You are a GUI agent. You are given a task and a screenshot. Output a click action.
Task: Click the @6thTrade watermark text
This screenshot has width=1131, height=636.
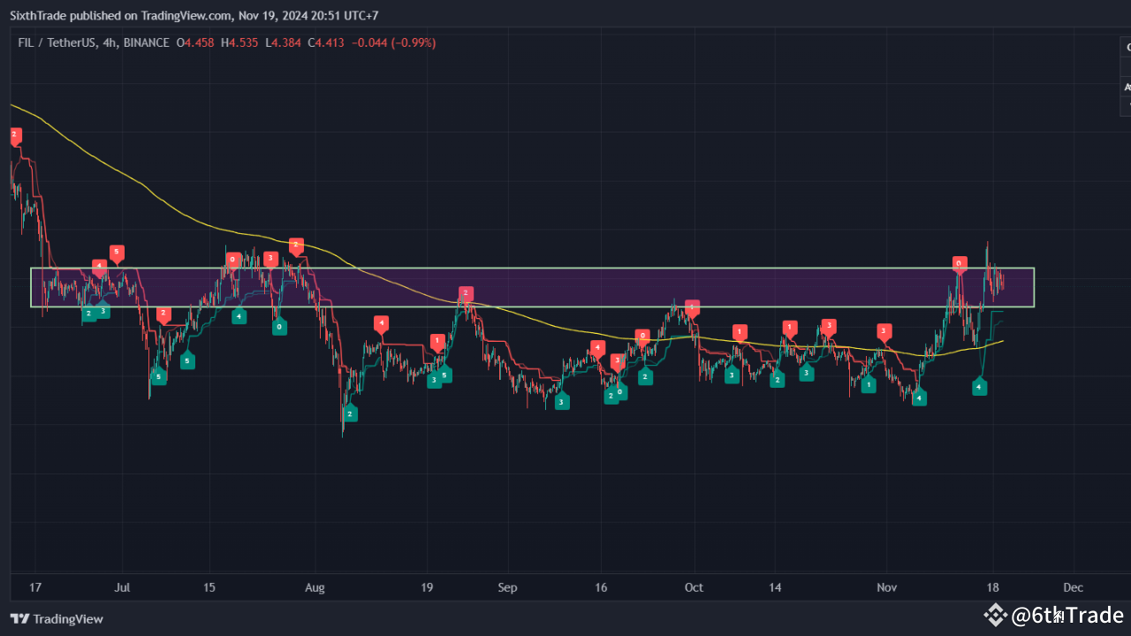[x=1065, y=615]
